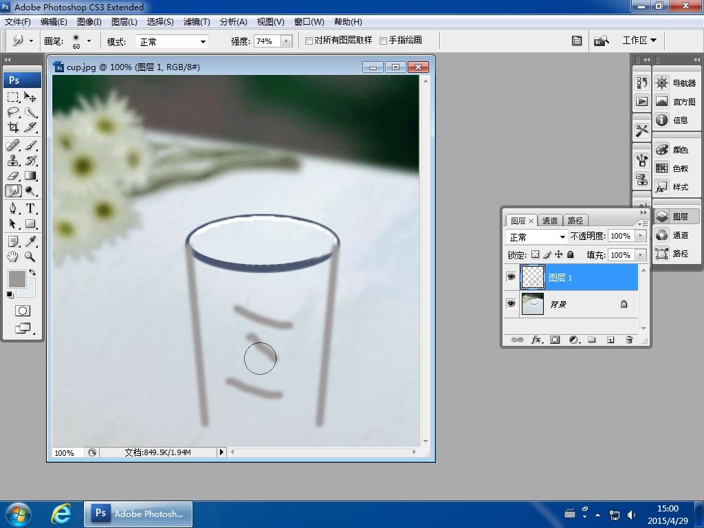Open Internet Explorer from the taskbar

coord(60,514)
